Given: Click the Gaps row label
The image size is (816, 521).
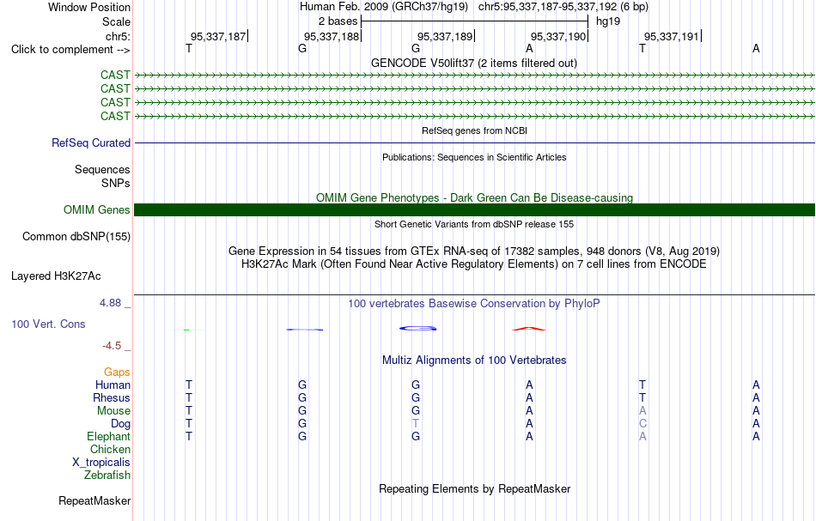Looking at the screenshot, I should (x=117, y=372).
